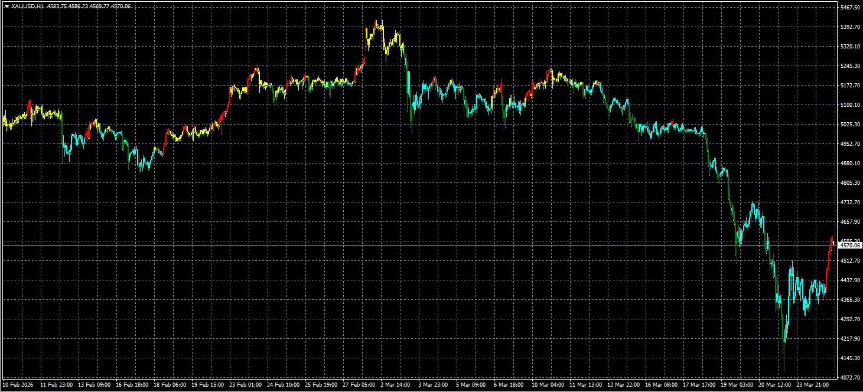Click the 5025.30 price scale label

click(x=849, y=125)
